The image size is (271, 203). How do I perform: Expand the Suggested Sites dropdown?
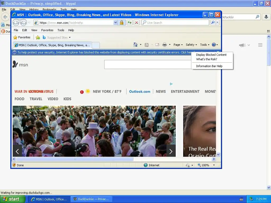70,38
